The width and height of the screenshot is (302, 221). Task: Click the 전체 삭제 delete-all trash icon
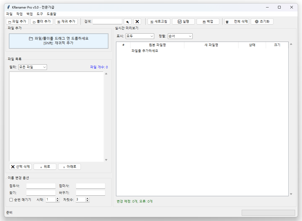pos(227,21)
